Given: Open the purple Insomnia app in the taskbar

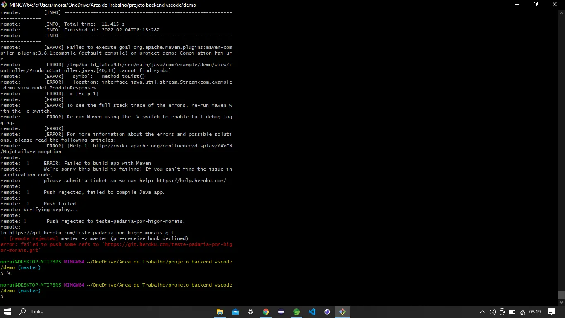Looking at the screenshot, I should (x=327, y=312).
